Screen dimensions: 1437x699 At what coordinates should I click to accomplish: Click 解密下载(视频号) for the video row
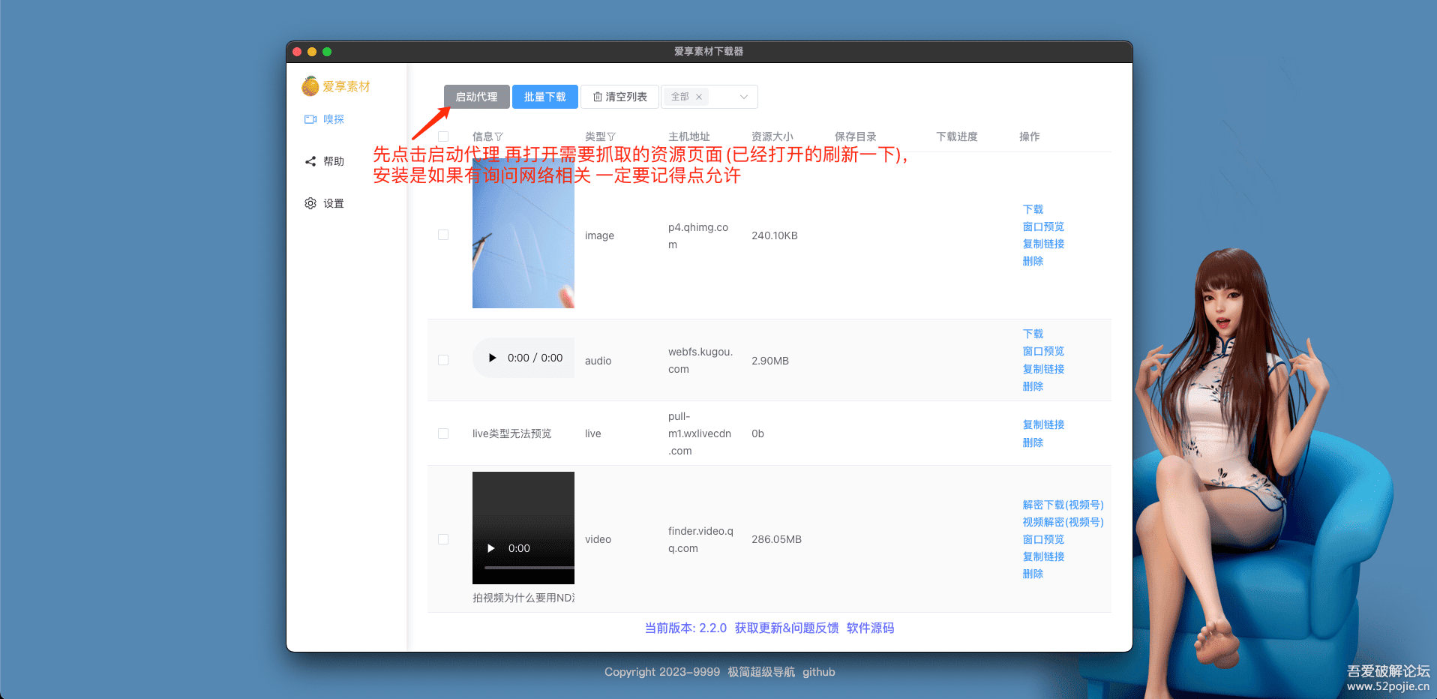[1063, 505]
